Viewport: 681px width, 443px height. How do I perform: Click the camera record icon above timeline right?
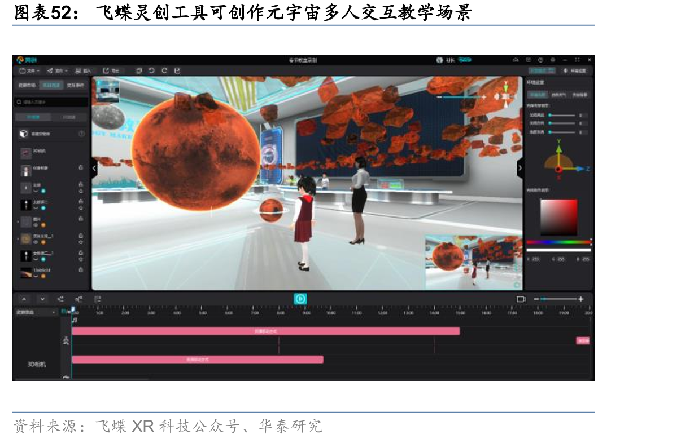click(x=521, y=299)
